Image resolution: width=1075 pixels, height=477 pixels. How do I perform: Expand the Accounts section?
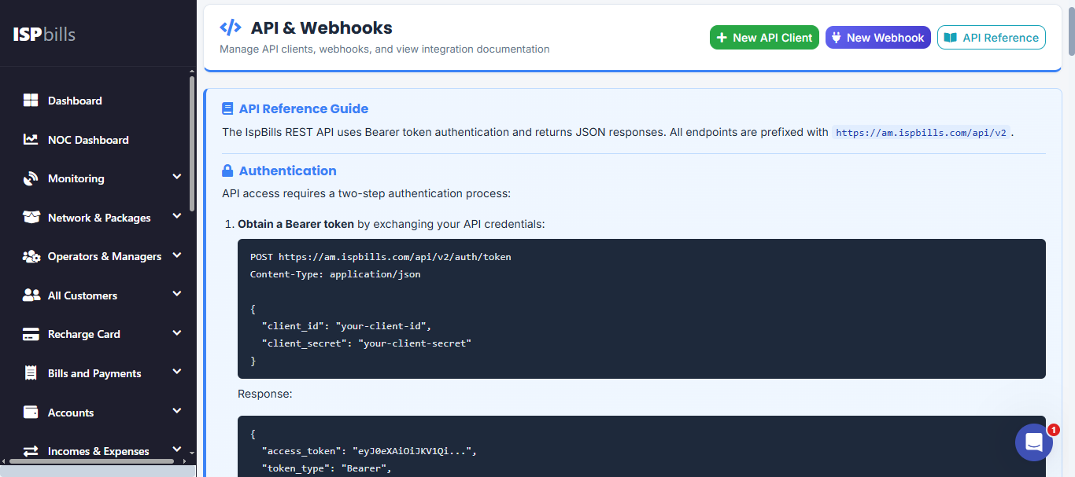pyautogui.click(x=176, y=412)
